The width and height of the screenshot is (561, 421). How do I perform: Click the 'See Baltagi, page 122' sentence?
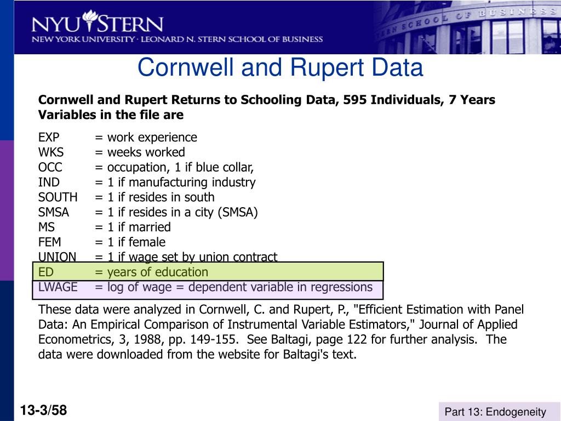click(362, 339)
